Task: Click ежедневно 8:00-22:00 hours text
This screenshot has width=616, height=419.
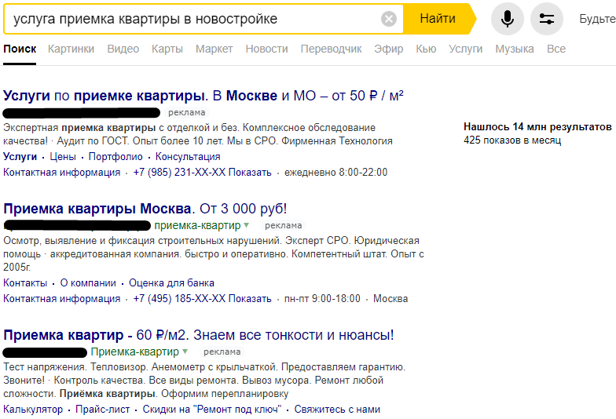Action: click(x=336, y=173)
